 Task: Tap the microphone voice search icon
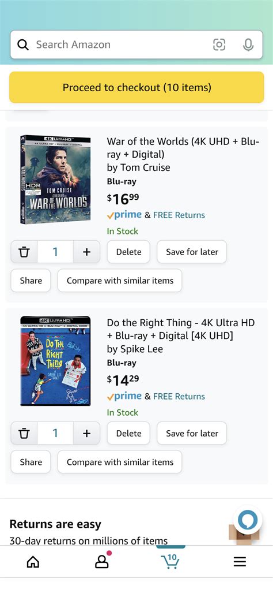point(248,44)
